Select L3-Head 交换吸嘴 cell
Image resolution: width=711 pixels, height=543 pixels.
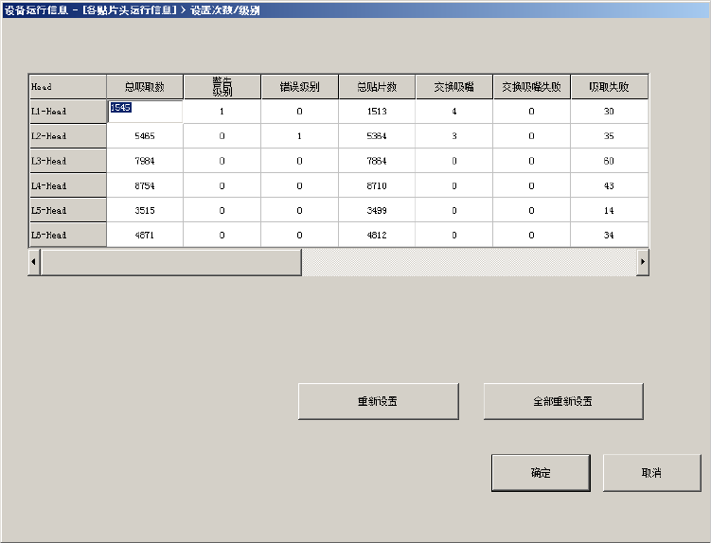pos(453,161)
